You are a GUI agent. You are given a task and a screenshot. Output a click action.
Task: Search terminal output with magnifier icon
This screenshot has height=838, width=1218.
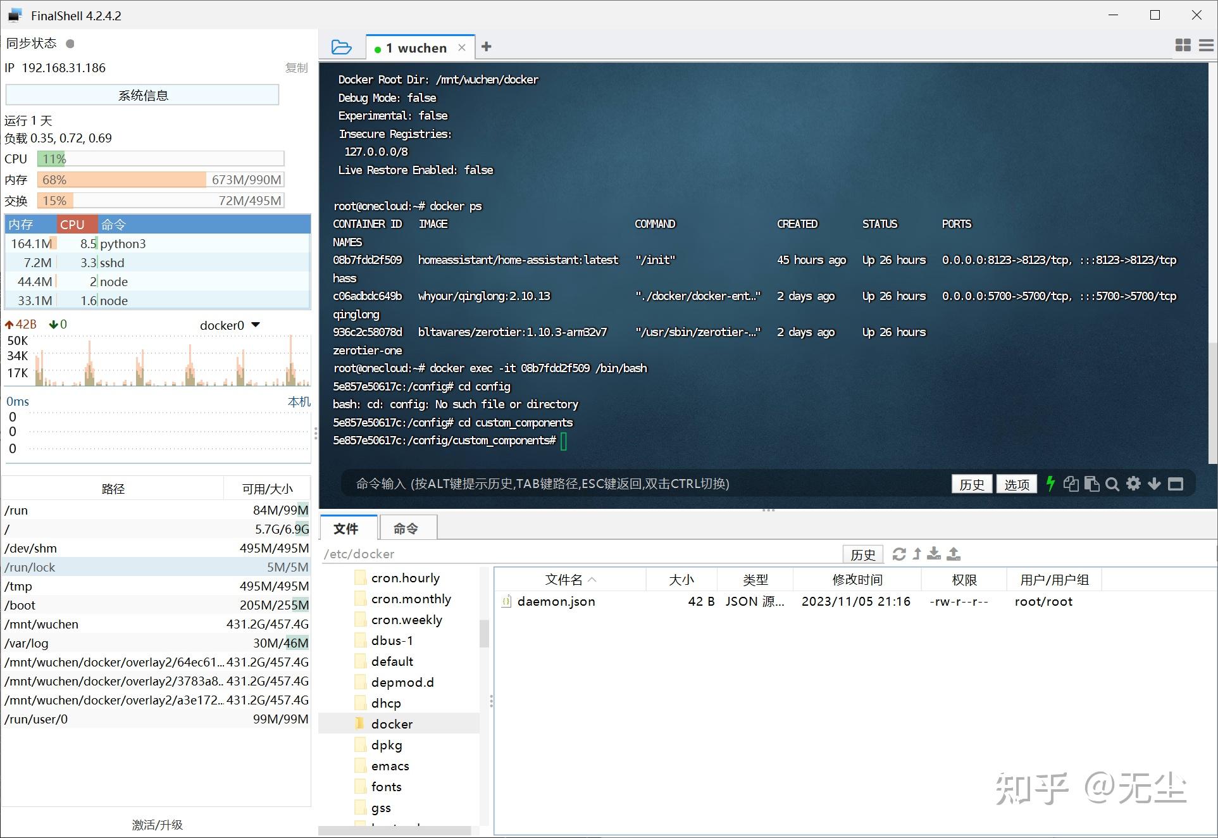(x=1112, y=484)
